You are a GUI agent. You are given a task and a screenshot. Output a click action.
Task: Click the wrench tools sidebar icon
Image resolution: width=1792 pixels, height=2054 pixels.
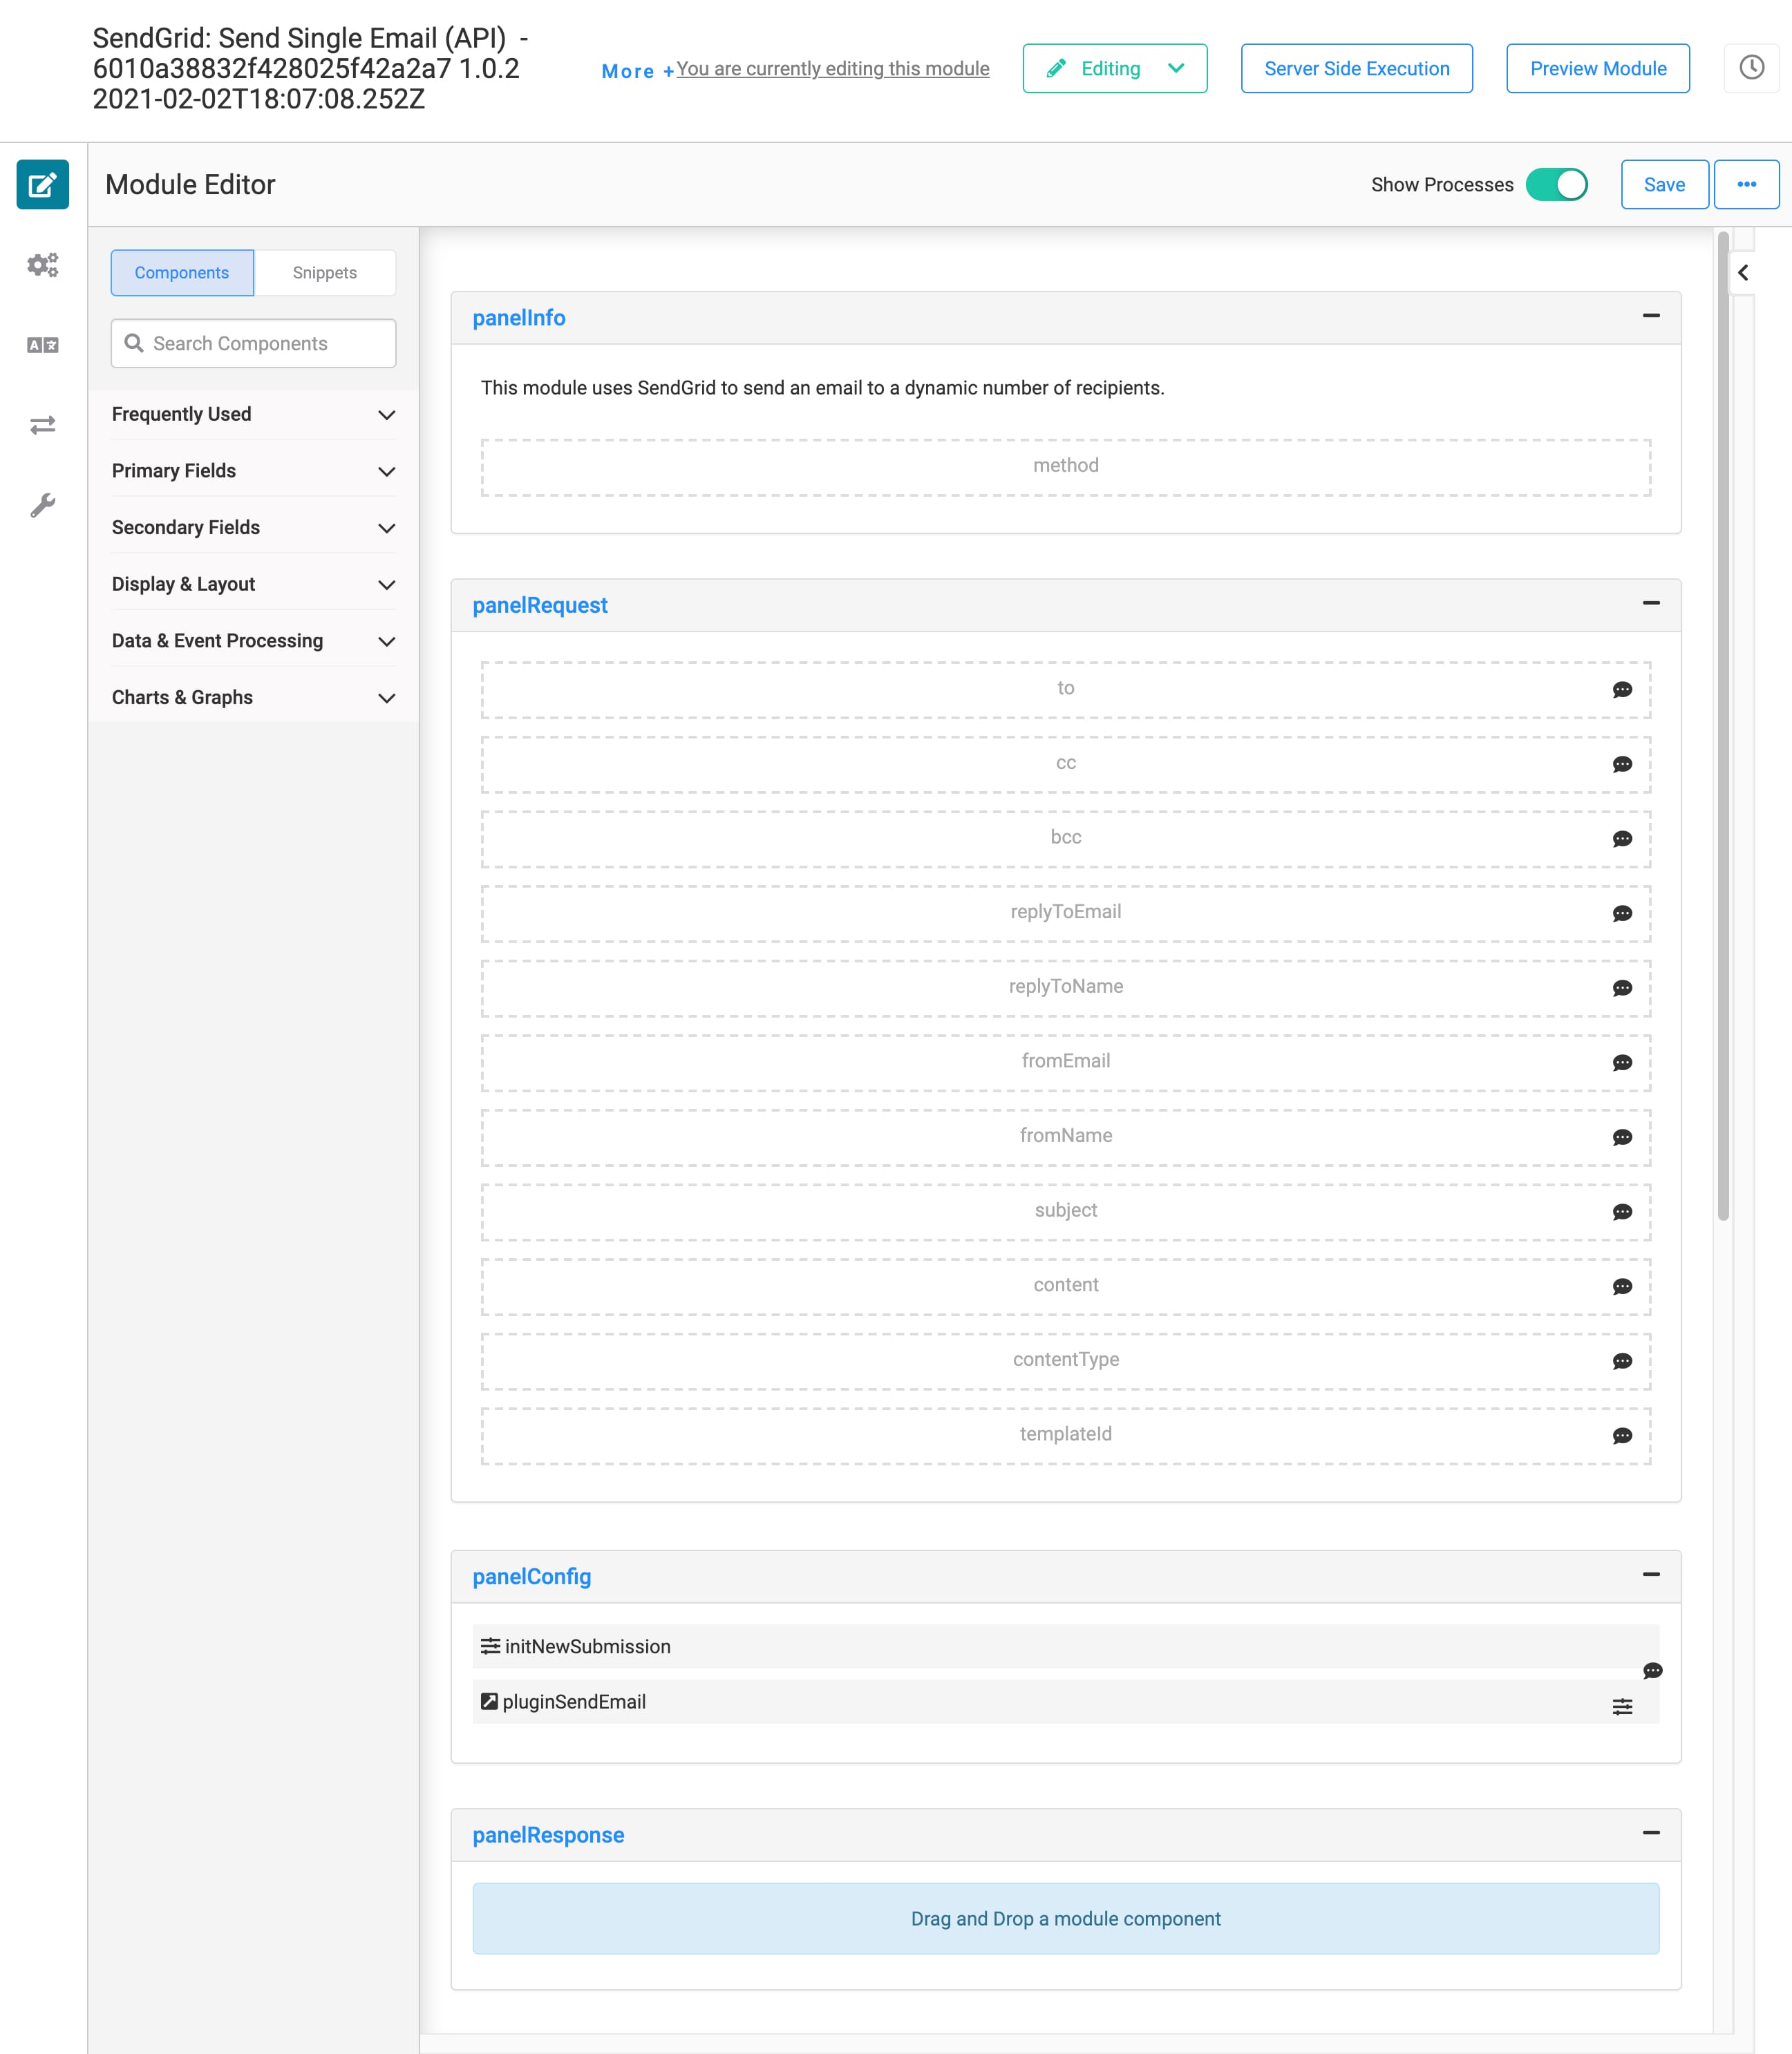click(43, 505)
